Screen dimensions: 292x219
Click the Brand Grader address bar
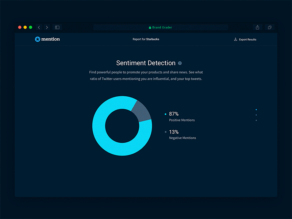161,27
